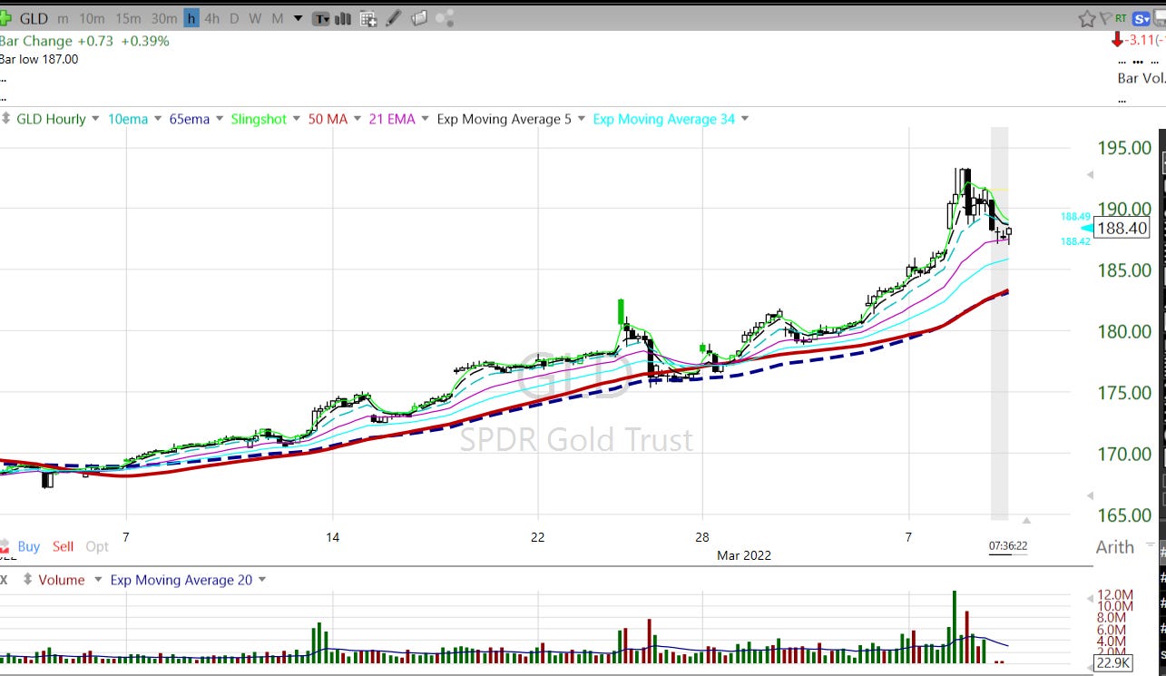Click the 28 date axis label
The height and width of the screenshot is (676, 1166).
[703, 537]
